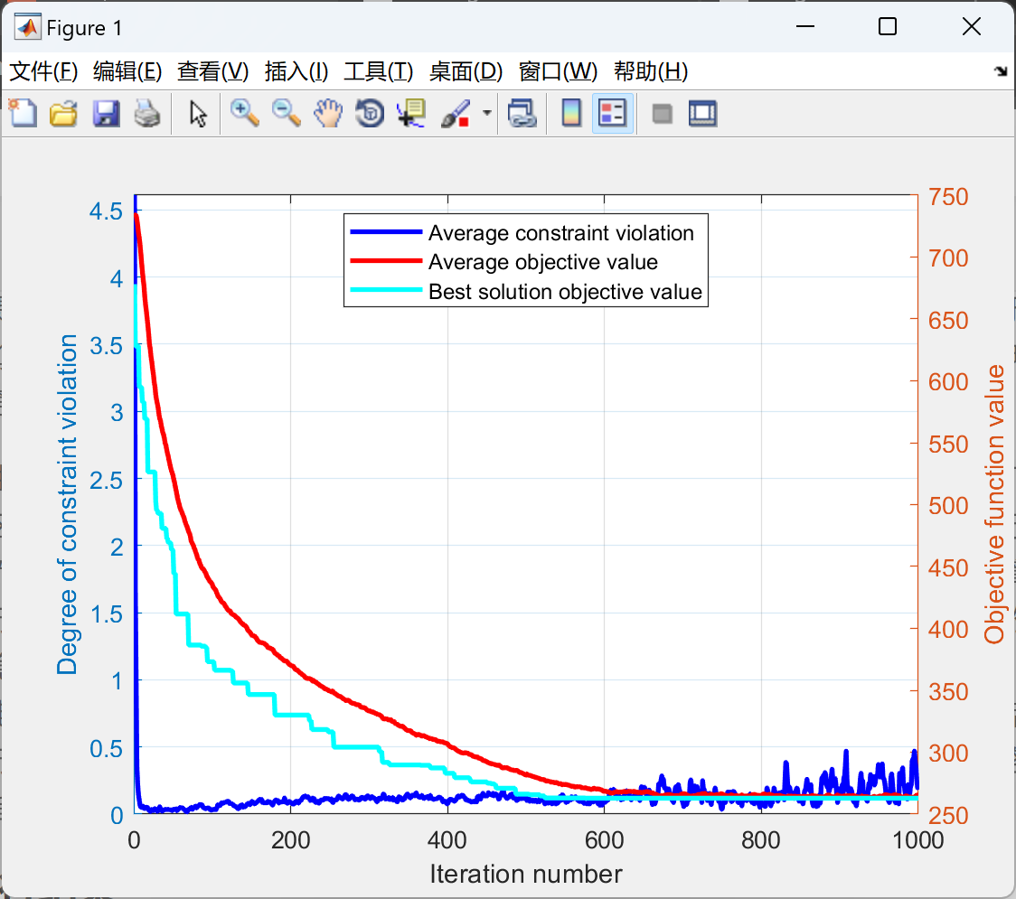Click the 750 tick on right axis
This screenshot has height=899, width=1016.
(x=948, y=197)
